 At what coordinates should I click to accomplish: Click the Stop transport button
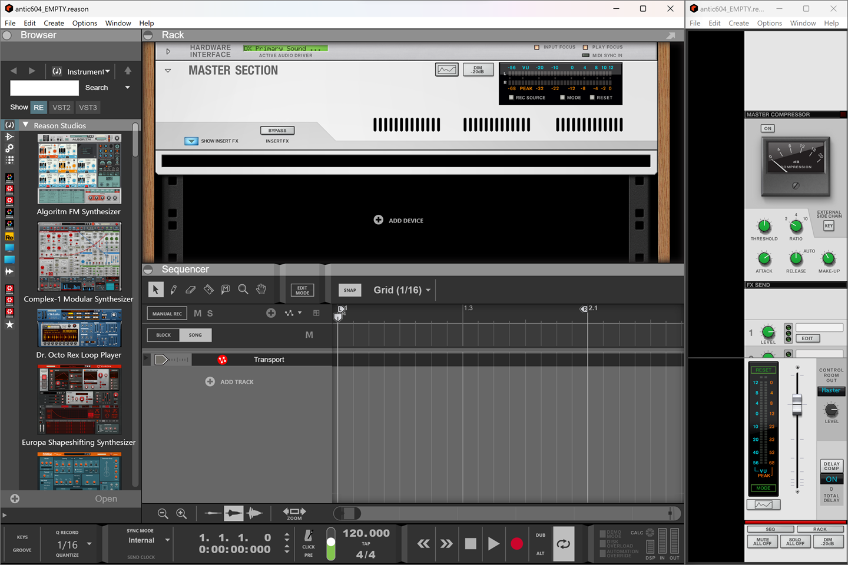(471, 544)
